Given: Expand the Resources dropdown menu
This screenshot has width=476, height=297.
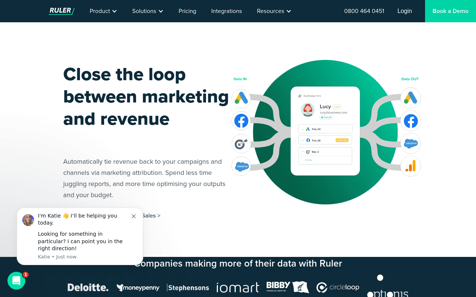Looking at the screenshot, I should pyautogui.click(x=274, y=11).
